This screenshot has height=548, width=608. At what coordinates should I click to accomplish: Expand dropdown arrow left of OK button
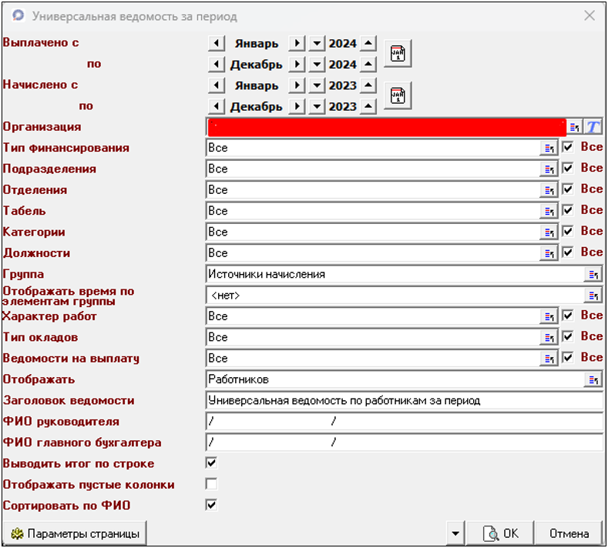pos(456,533)
